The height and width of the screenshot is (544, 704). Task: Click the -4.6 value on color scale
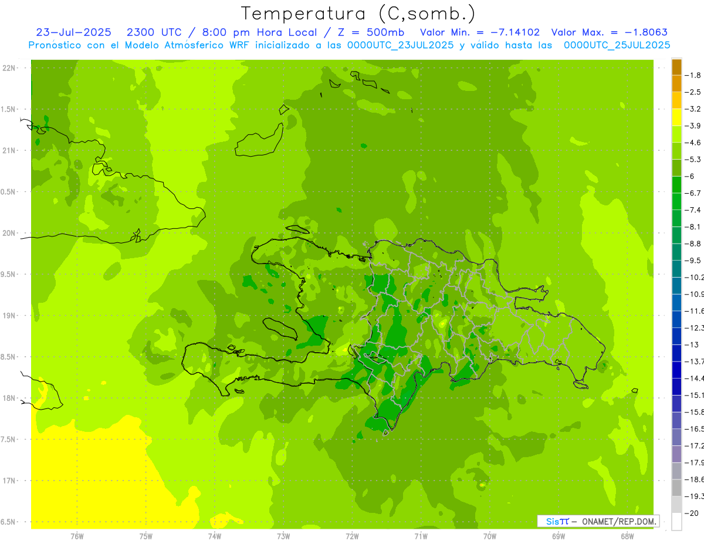tap(693, 143)
